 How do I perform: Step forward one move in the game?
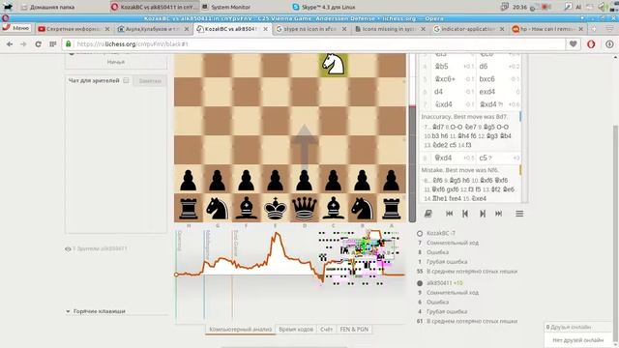coord(483,214)
